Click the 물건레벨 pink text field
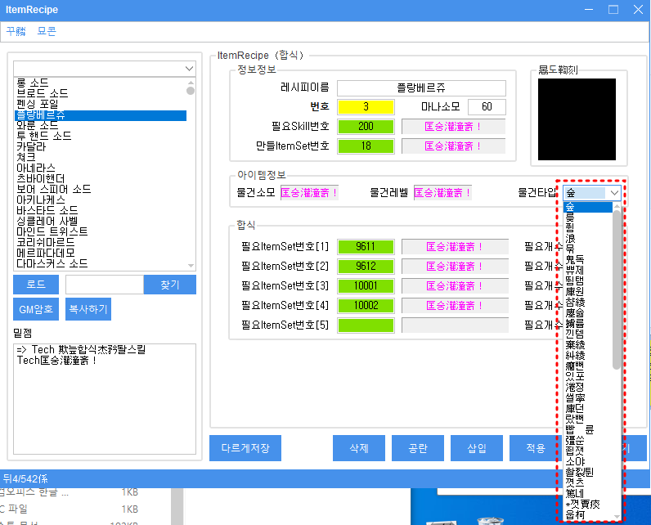651x525 pixels. coord(442,192)
